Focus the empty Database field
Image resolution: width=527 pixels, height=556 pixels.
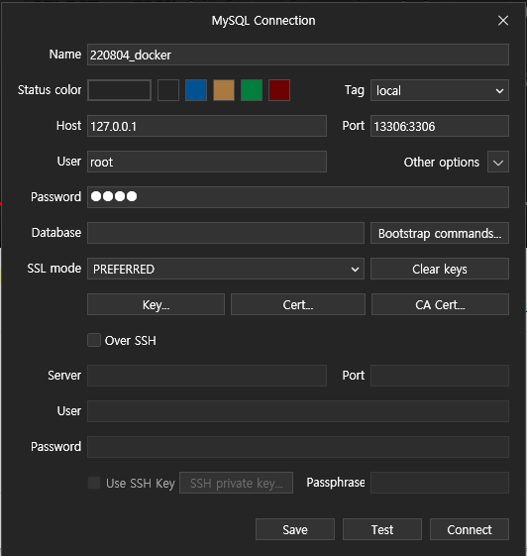click(x=226, y=233)
